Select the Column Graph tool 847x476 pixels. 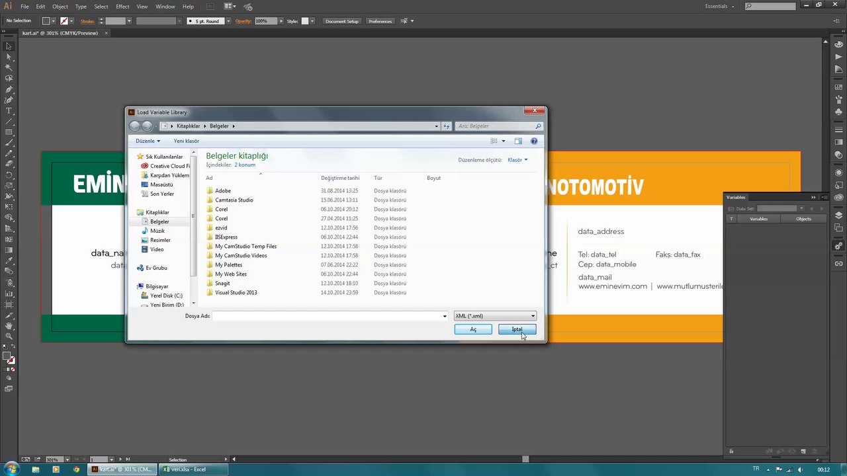tap(9, 293)
